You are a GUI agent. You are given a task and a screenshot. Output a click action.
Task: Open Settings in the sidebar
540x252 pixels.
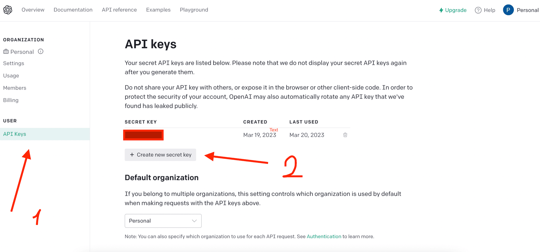[x=13, y=63]
